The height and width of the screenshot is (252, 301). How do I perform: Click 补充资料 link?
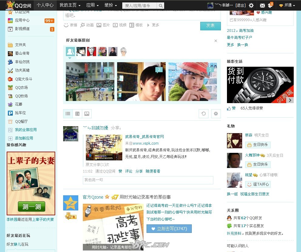point(234,234)
